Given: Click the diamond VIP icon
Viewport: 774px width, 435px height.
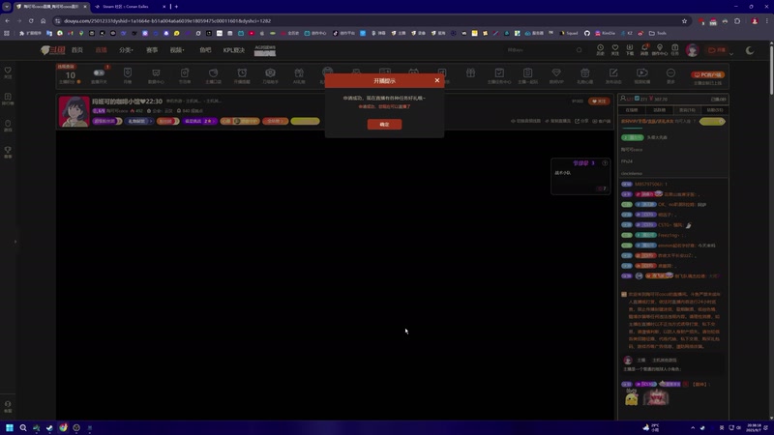Looking at the screenshot, I should coord(556,73).
